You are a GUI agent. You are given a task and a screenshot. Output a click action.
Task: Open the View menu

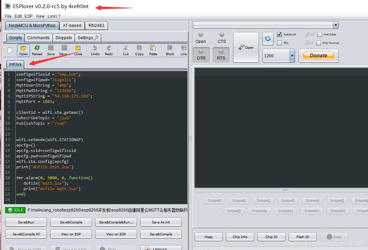tap(40, 16)
